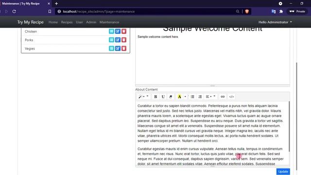Image resolution: width=311 pixels, height=175 pixels.
Task: Reload the page with refresh icon
Action: [x=14, y=12]
